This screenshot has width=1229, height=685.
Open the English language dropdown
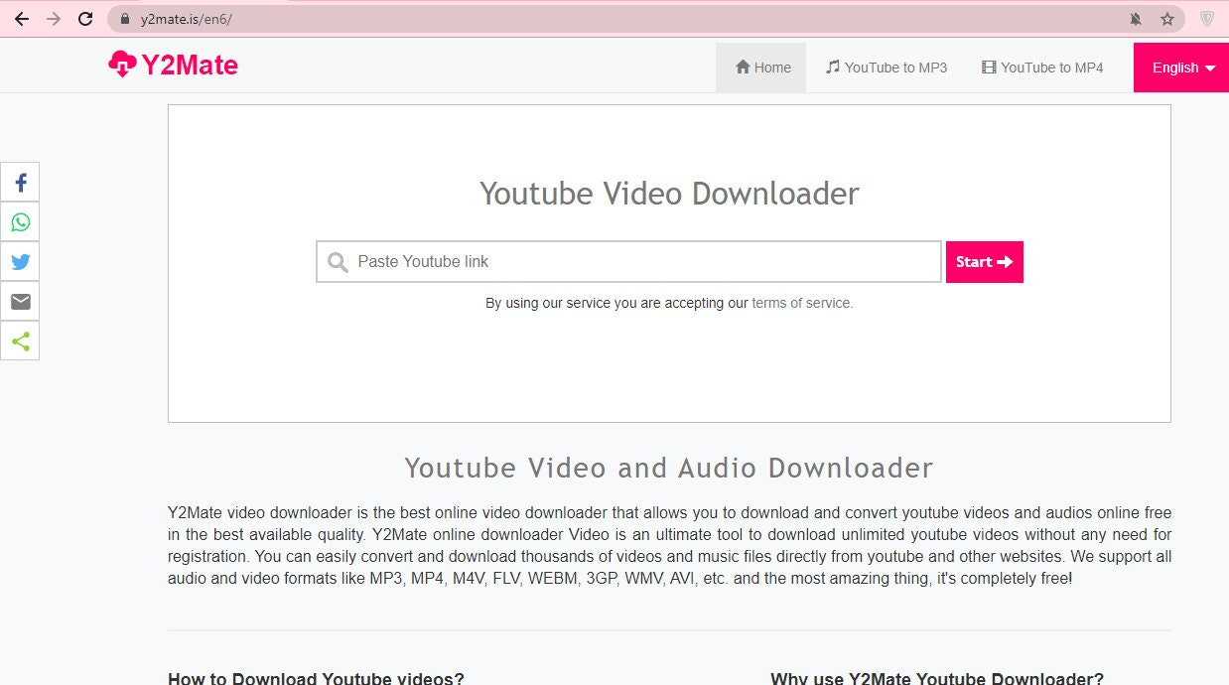1181,68
